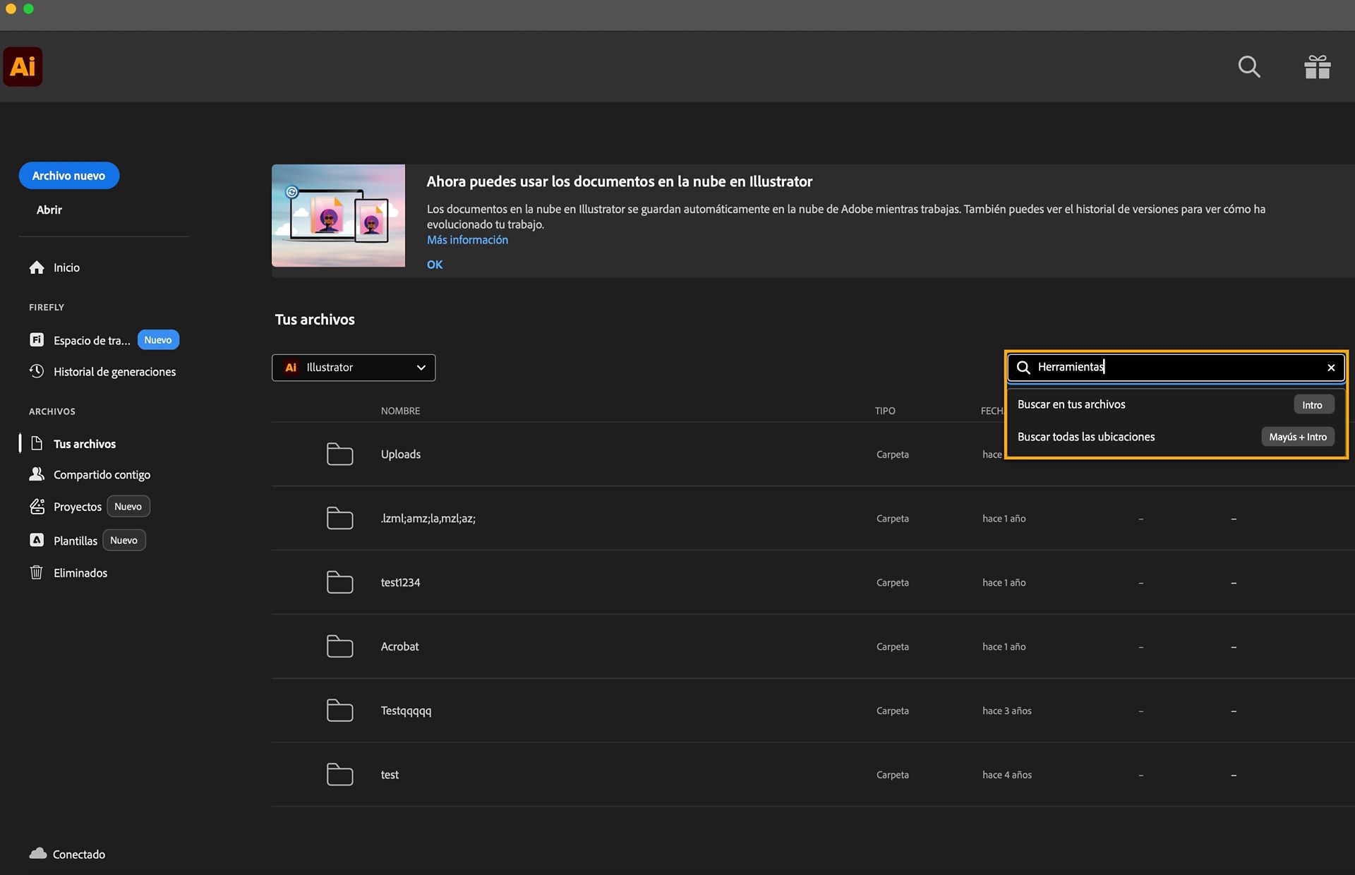Select Buscar todas las ubicaciones option
This screenshot has height=875, width=1355.
[x=1176, y=437]
